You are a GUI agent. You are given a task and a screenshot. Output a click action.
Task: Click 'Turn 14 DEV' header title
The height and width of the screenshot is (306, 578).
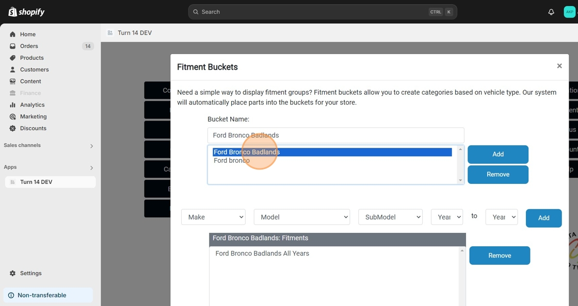(x=135, y=33)
